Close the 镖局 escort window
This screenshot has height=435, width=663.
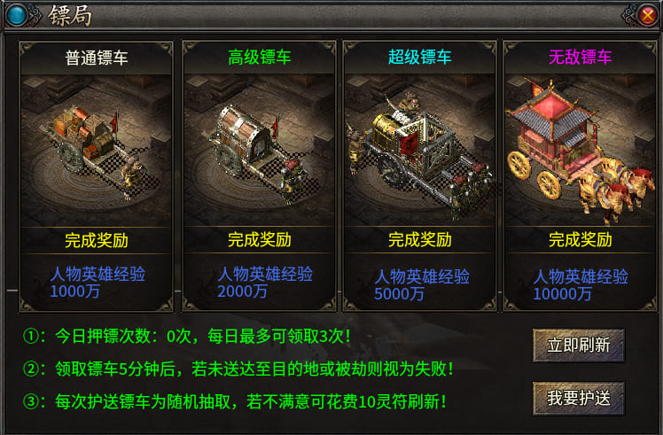(x=647, y=16)
